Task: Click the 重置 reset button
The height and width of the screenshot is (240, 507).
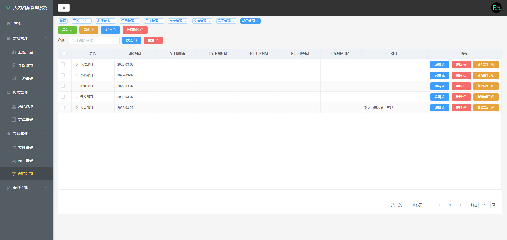Action: [153, 40]
